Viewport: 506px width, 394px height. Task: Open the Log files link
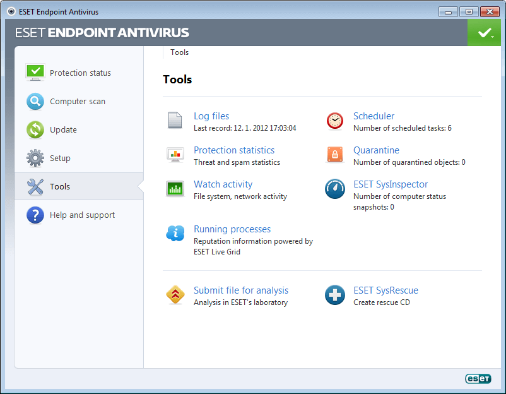coord(211,116)
